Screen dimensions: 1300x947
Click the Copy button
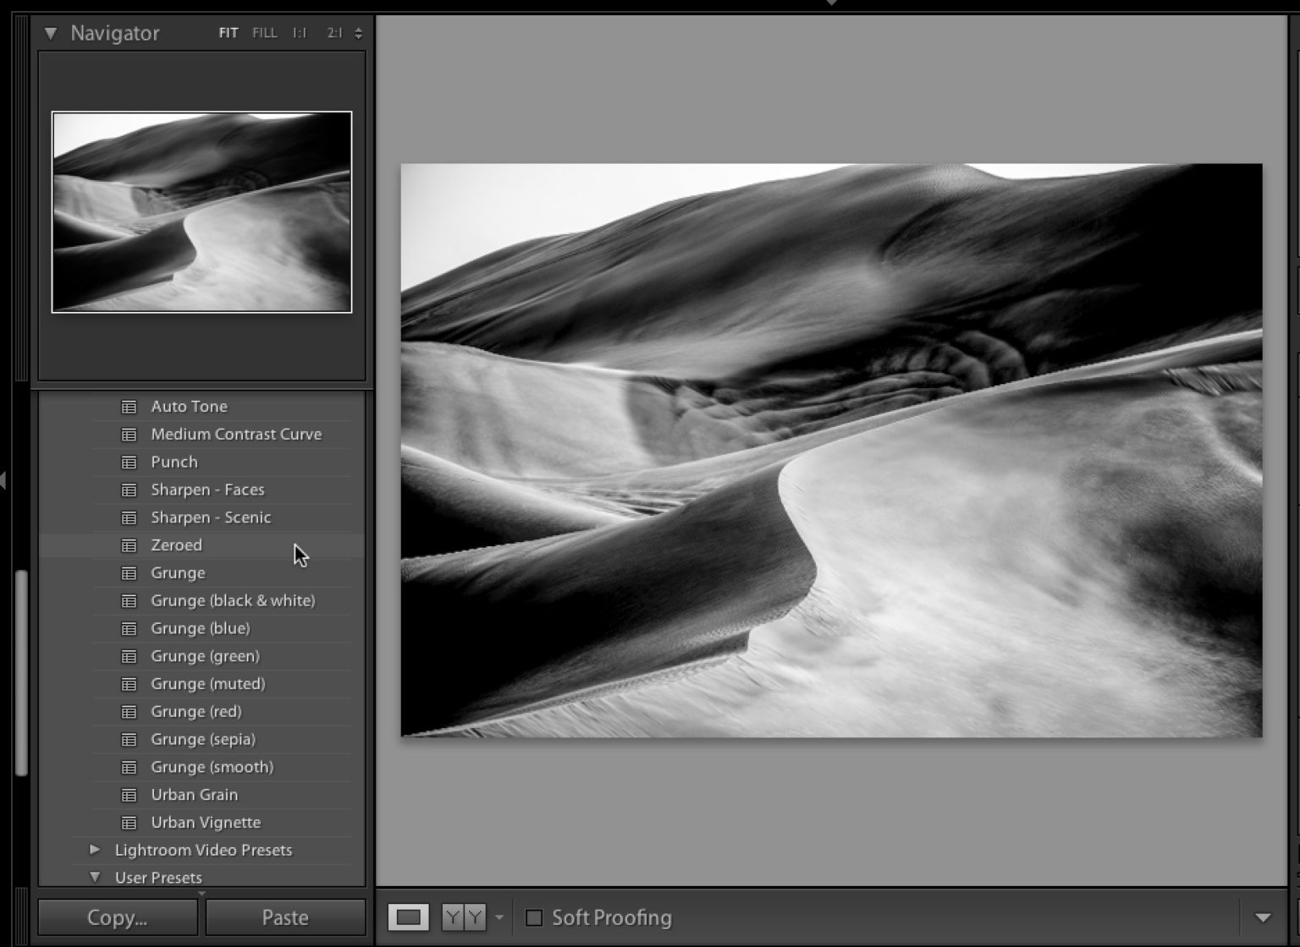coord(117,917)
